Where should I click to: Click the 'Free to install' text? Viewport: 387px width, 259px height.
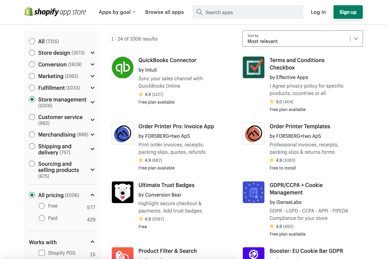click(x=283, y=168)
